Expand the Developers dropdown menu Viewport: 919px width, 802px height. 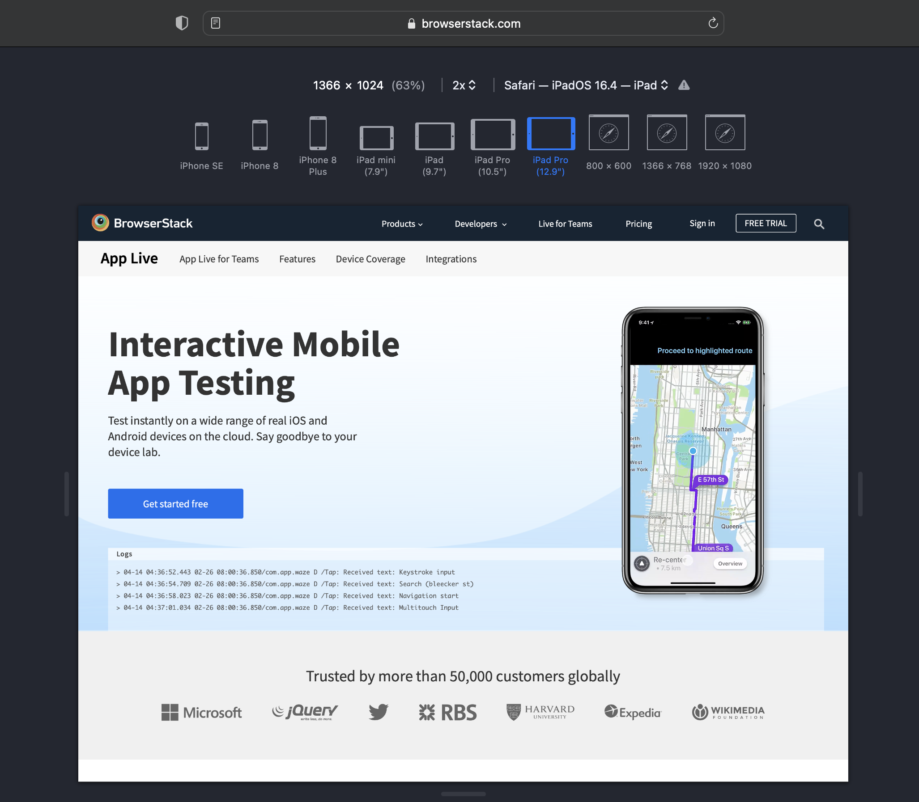coord(480,224)
